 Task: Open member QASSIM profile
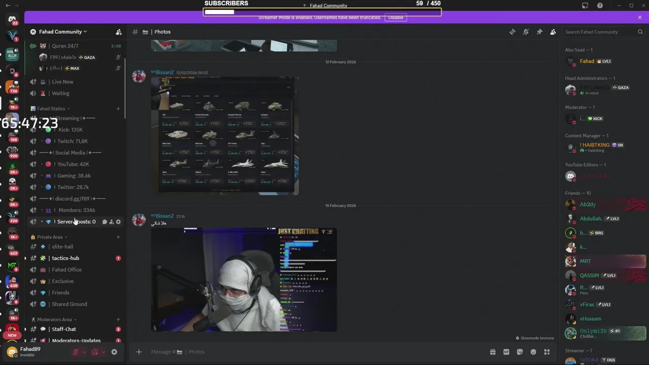point(605,275)
